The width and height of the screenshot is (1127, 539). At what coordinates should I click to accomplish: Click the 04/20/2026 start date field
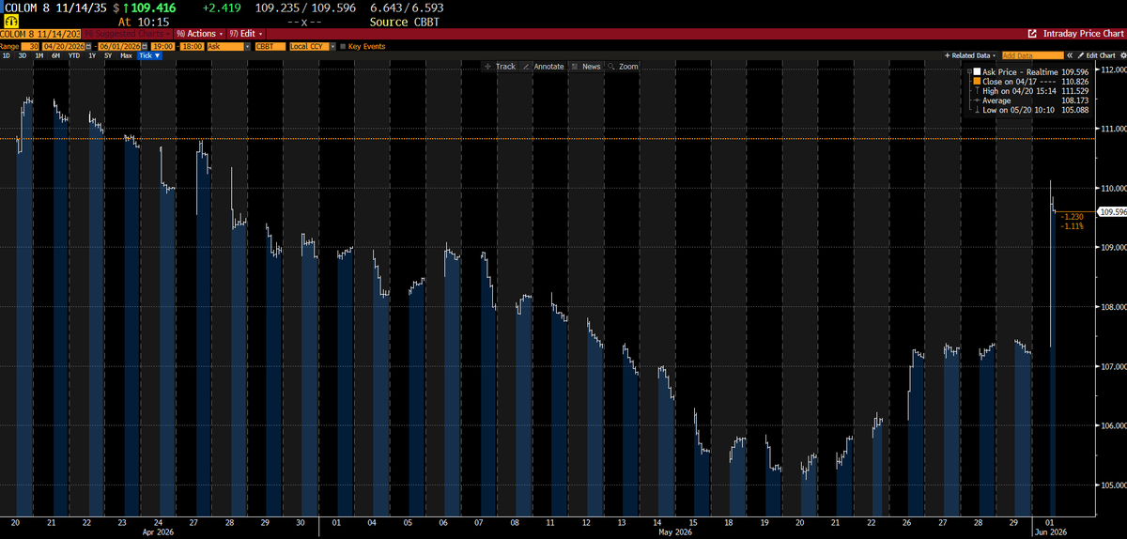pyautogui.click(x=64, y=46)
